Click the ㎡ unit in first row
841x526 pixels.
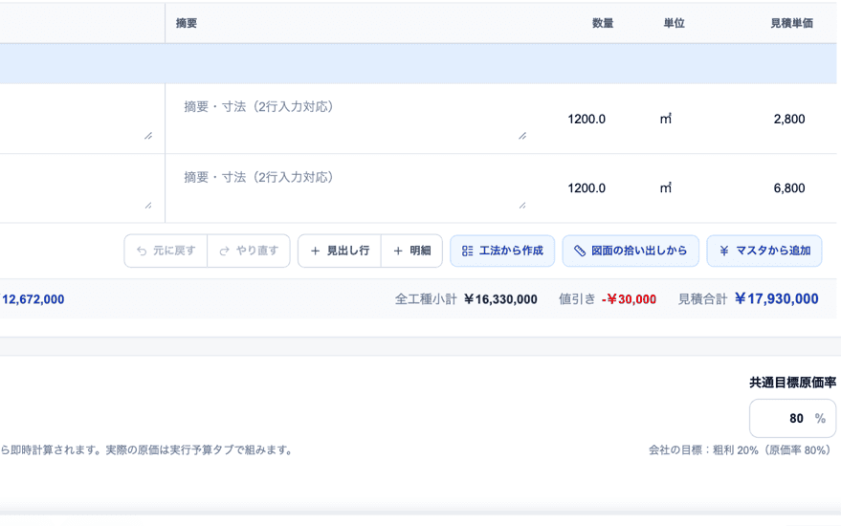tap(666, 119)
